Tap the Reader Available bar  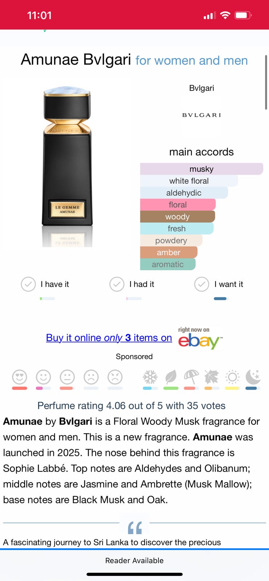click(134, 560)
